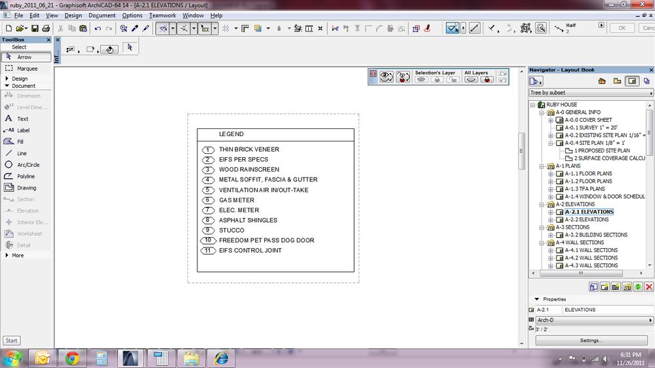Open the Navigator View Map folder icon
This screenshot has height=368, width=655.
click(x=617, y=81)
